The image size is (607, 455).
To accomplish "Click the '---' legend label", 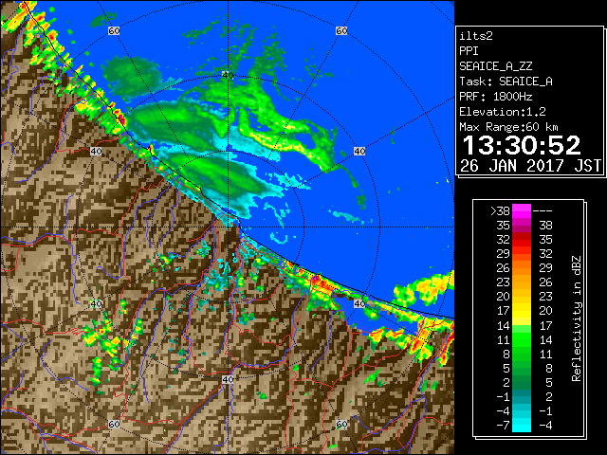I will [543, 210].
